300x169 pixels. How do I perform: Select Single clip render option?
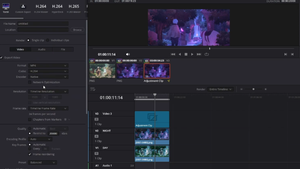pyautogui.click(x=28, y=40)
